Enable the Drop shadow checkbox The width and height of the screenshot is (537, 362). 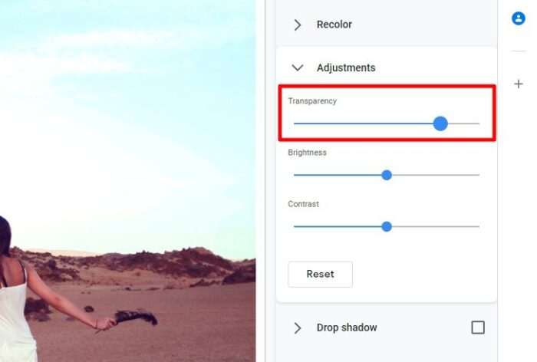478,327
